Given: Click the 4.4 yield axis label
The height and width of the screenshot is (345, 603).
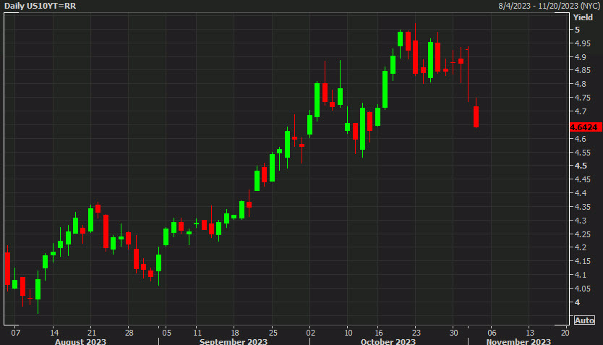Looking at the screenshot, I should pyautogui.click(x=581, y=193).
